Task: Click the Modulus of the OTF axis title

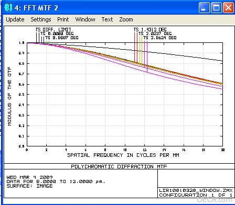Action: (9, 96)
